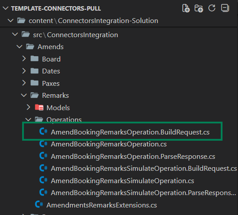Click C# icon of AmendBookingRemarksOperation.BuildRequest.cs
The height and width of the screenshot is (215, 238).
pyautogui.click(x=43, y=131)
